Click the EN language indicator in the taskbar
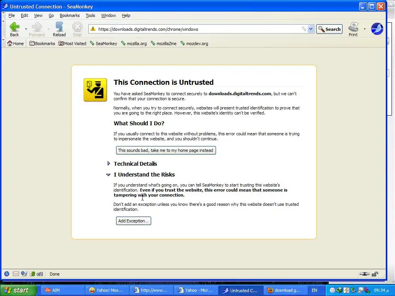Screen dimensions: 395x296 click(x=314, y=290)
